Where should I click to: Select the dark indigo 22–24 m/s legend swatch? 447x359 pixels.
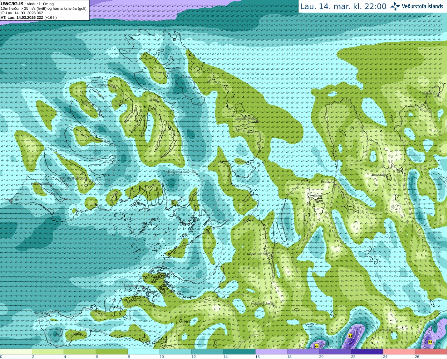367,352
